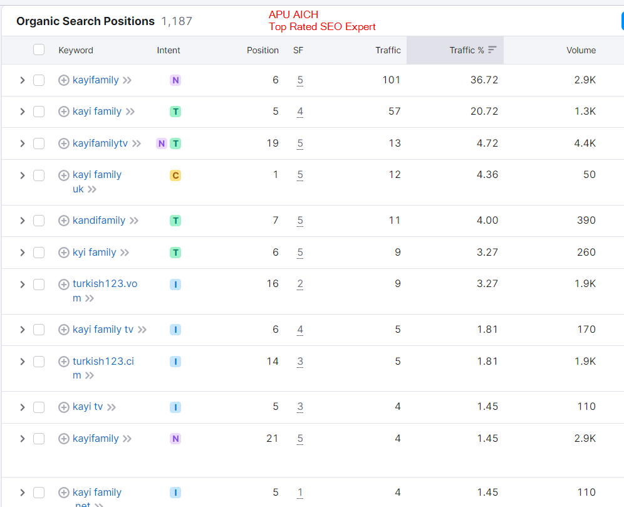Click the plus icon beside kayi family tv
The height and width of the screenshot is (507, 624).
(63, 330)
